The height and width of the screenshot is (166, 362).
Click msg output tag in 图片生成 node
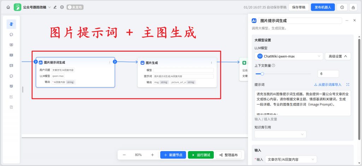(161, 82)
